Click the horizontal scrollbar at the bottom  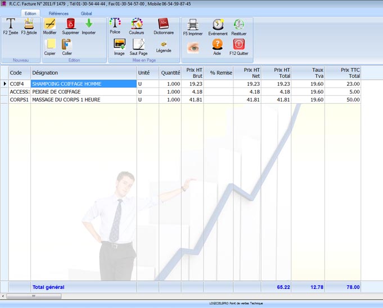click(x=169, y=296)
